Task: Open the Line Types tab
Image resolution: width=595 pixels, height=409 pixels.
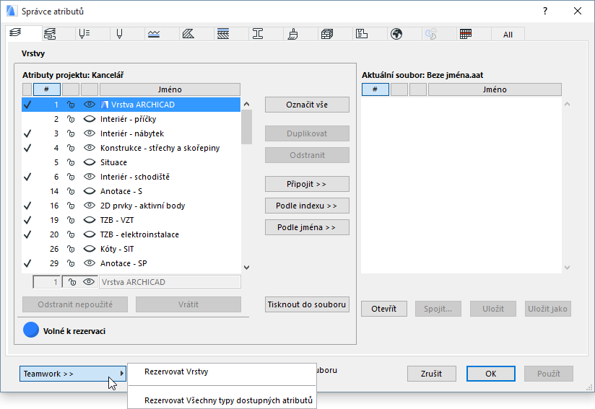Action: [x=154, y=34]
